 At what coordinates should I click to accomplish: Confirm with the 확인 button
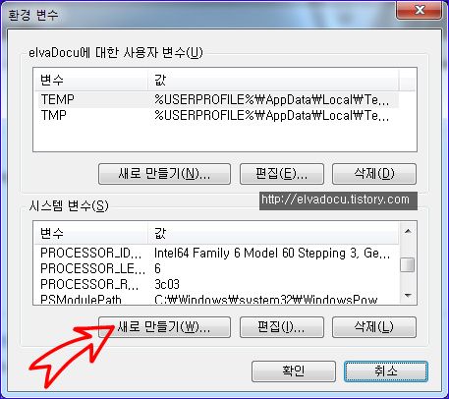pos(294,371)
